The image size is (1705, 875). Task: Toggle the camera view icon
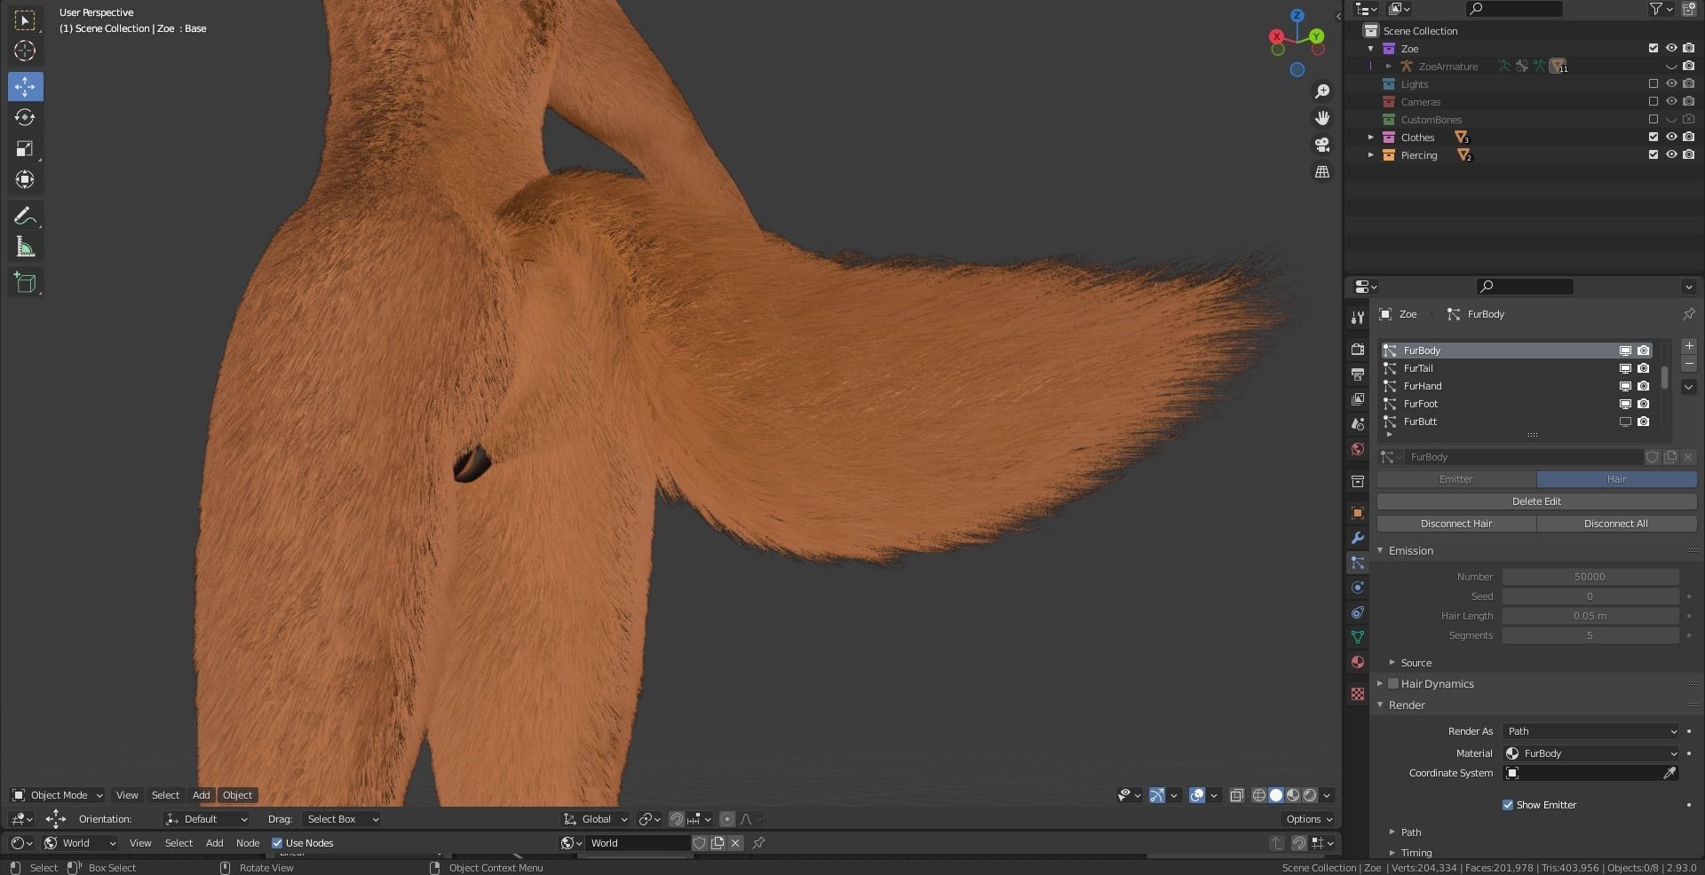point(1322,145)
